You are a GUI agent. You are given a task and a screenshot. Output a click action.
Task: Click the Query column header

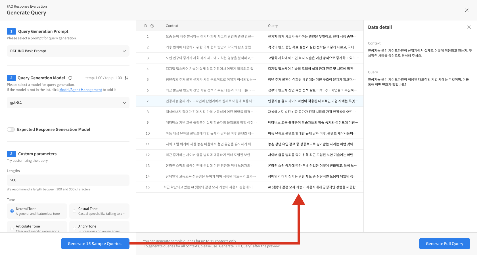click(273, 26)
